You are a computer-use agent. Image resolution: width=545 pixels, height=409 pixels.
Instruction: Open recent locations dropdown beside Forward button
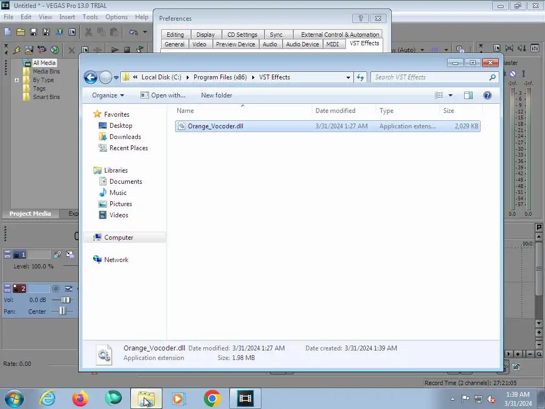coord(116,77)
